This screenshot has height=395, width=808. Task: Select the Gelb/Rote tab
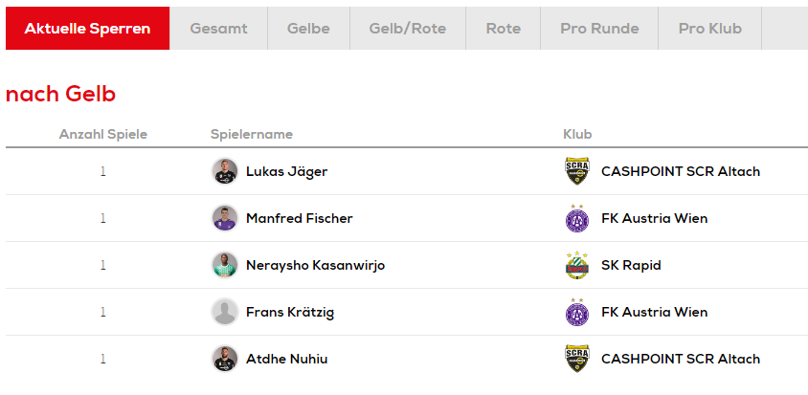coord(407,29)
